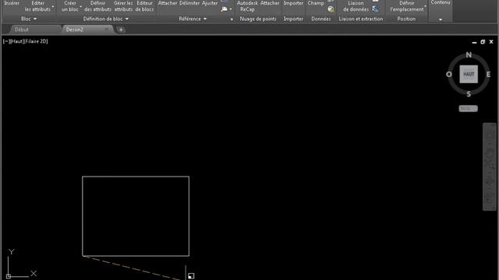Expand the Editer les attributs dropdown arrow
Image resolution: width=499 pixels, height=280 pixels.
coord(53,6)
